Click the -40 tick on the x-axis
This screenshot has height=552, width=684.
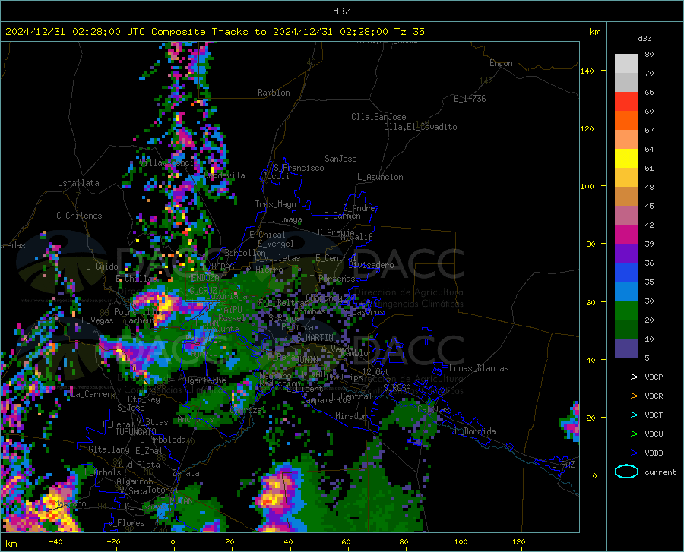[55, 541]
